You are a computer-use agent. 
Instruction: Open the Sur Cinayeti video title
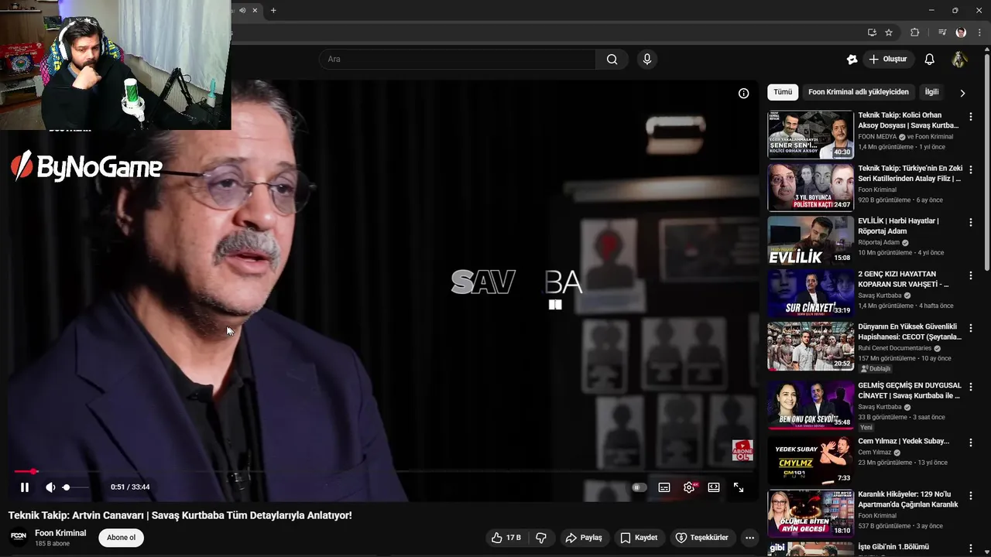tap(908, 279)
